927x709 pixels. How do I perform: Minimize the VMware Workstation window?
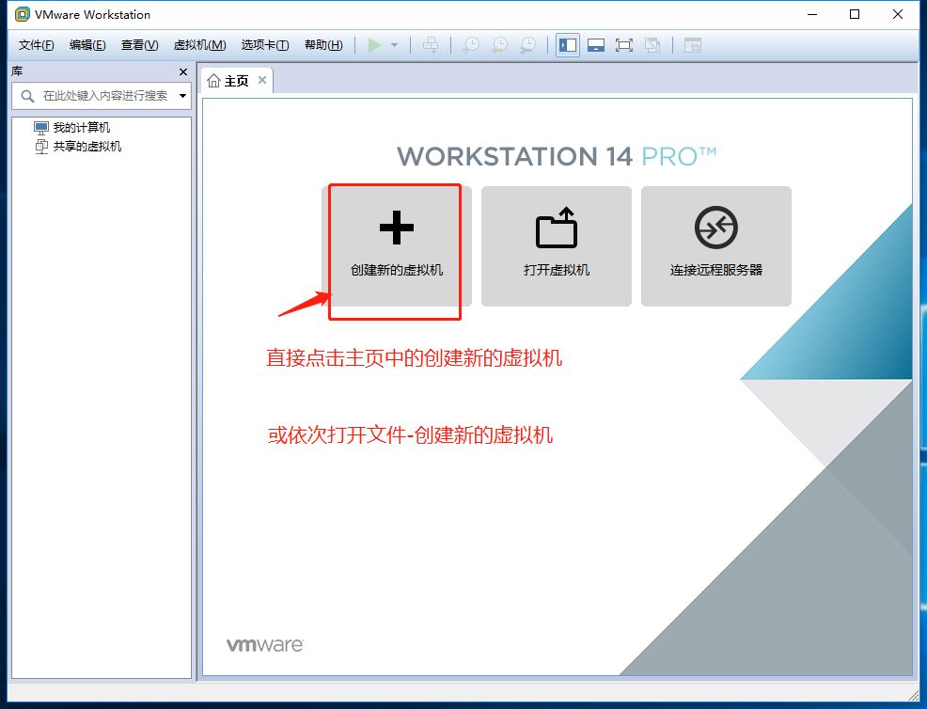(x=812, y=14)
